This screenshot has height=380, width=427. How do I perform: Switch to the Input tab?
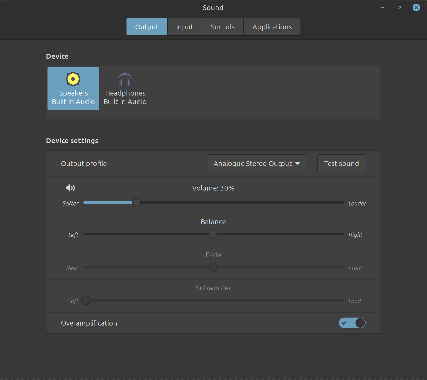(184, 27)
